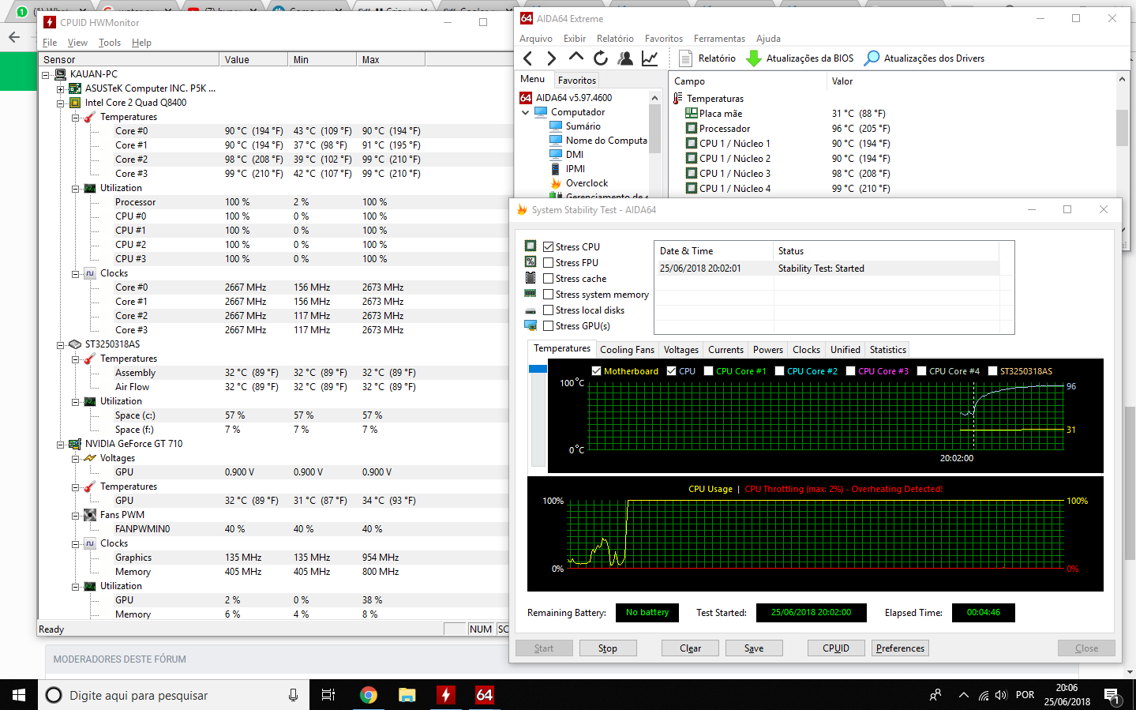This screenshot has height=710, width=1136.
Task: Toggle Motherboard graph checkbox
Action: pyautogui.click(x=596, y=370)
